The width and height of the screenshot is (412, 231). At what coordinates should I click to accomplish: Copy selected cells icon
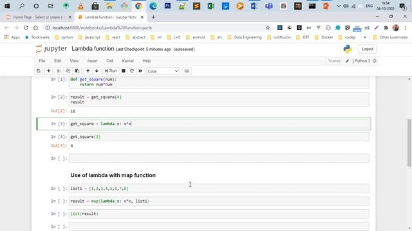click(68, 71)
